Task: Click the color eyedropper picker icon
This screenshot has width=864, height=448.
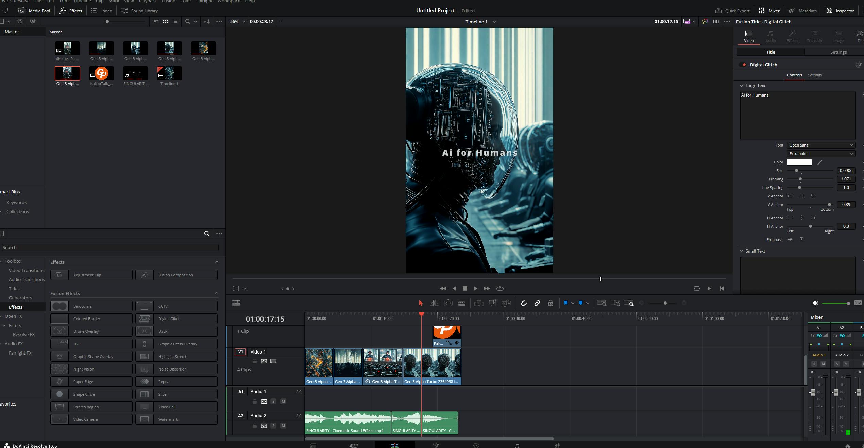Action: (x=820, y=162)
